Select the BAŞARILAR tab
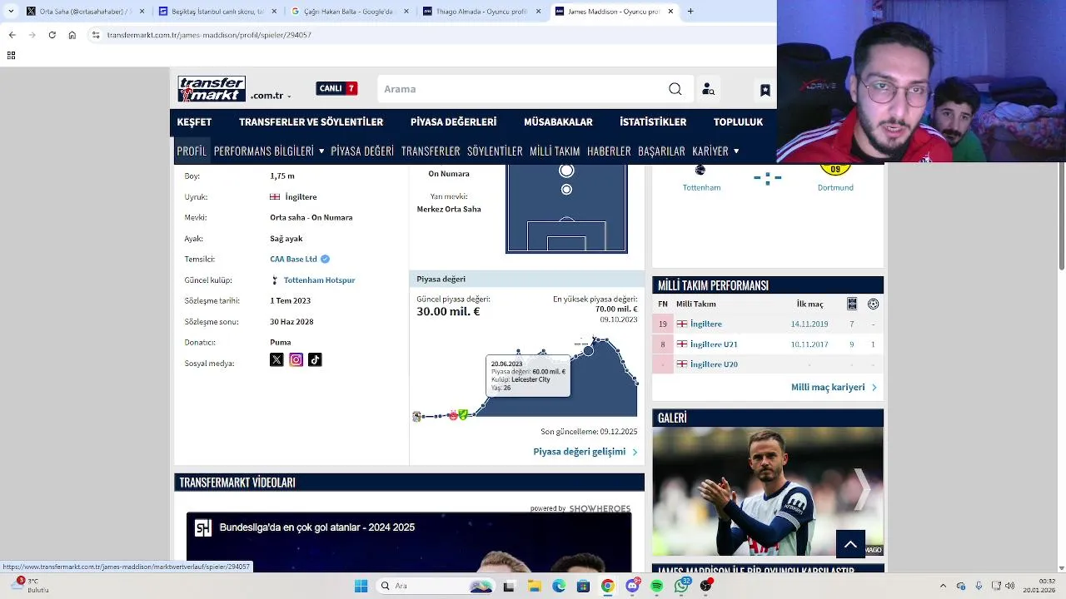 point(661,151)
